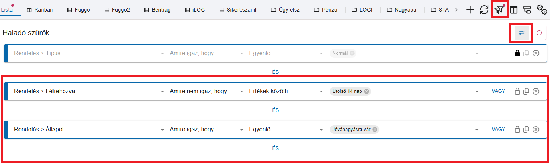Open the Rendelés > Típus field dropdown

click(x=90, y=53)
